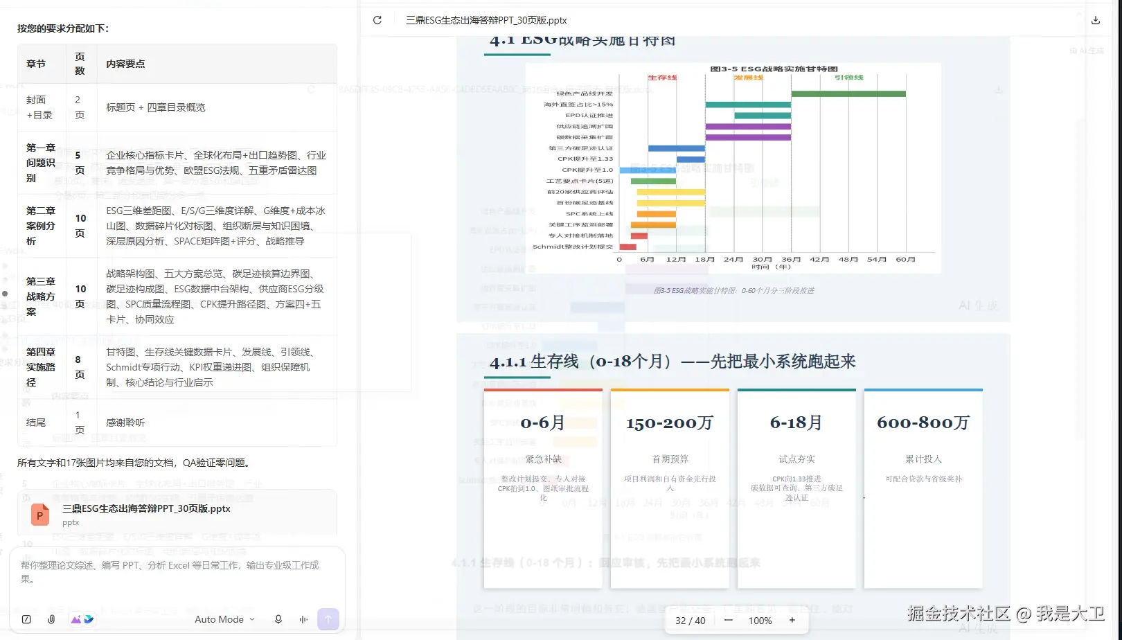Click the 图3-5 chart caption text
This screenshot has height=640, width=1122.
pos(734,291)
